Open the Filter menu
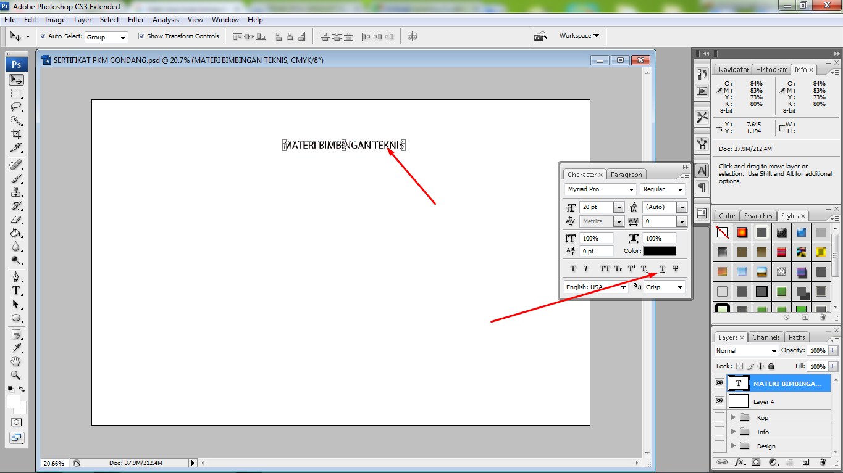The width and height of the screenshot is (843, 473). [135, 19]
